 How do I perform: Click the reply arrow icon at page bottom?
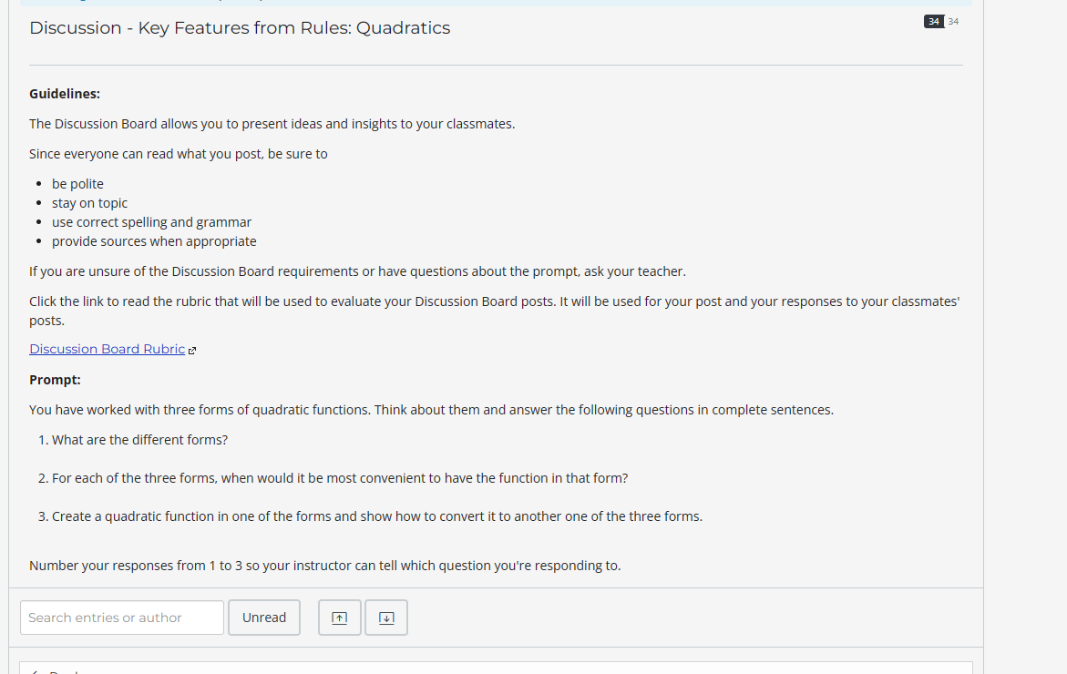(36, 670)
